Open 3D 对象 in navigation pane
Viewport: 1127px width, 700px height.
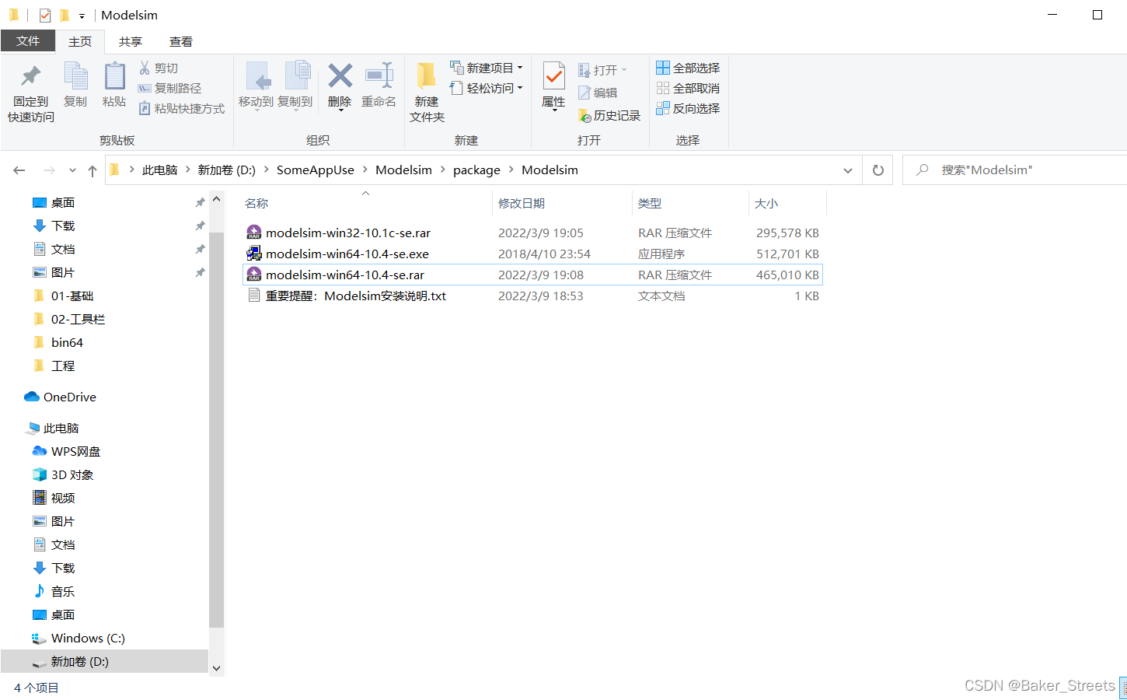click(63, 474)
